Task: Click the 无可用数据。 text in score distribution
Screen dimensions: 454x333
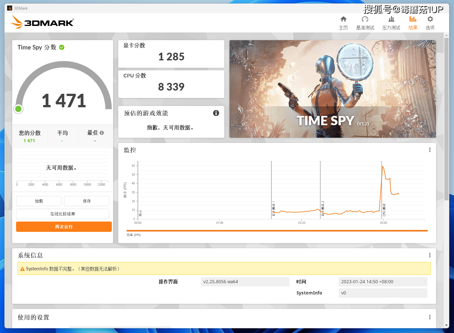Action: [x=61, y=168]
